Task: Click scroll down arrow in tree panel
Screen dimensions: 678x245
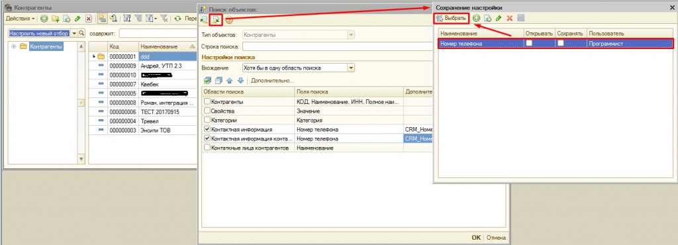Action: click(x=81, y=160)
